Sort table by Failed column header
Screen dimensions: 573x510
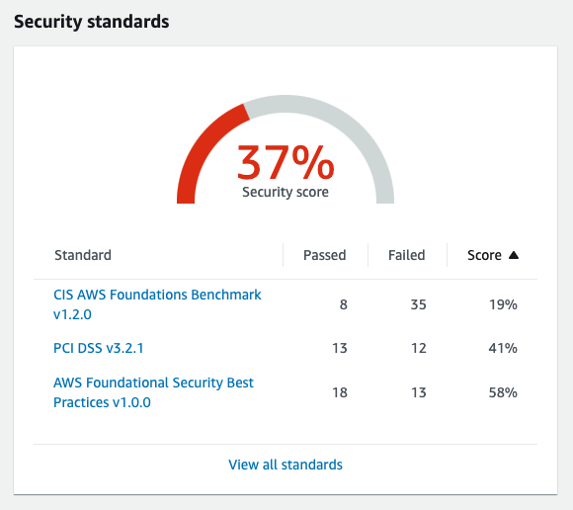pos(406,255)
